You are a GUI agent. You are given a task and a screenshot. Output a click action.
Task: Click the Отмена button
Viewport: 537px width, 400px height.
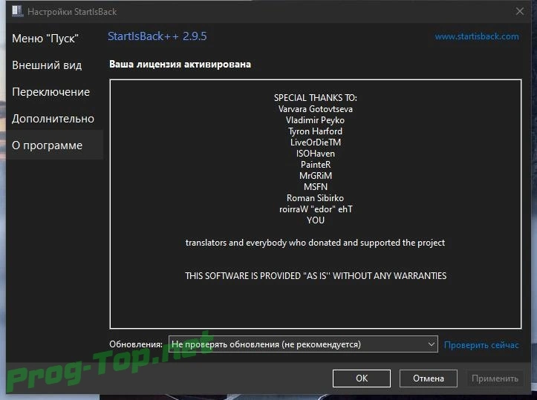click(x=428, y=378)
